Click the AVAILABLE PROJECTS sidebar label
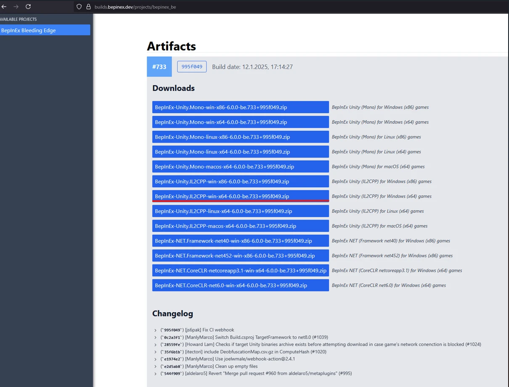509x387 pixels. tap(19, 19)
